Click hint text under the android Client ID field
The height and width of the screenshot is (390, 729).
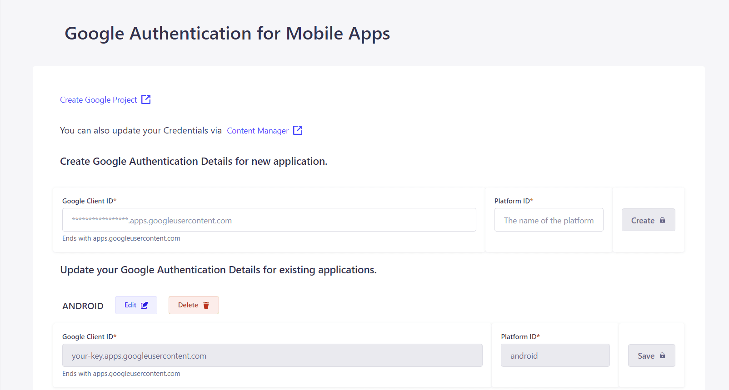pos(121,374)
